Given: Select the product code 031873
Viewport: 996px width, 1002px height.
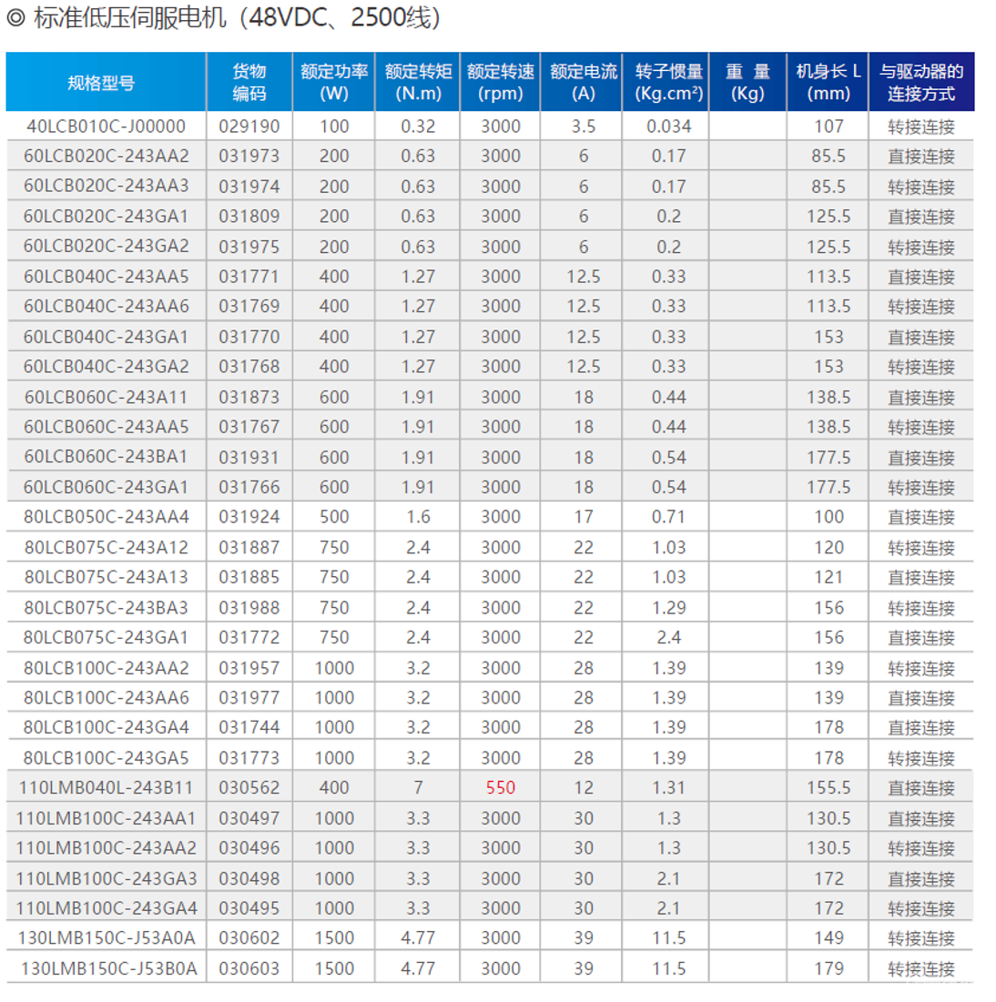Looking at the screenshot, I should point(249,397).
